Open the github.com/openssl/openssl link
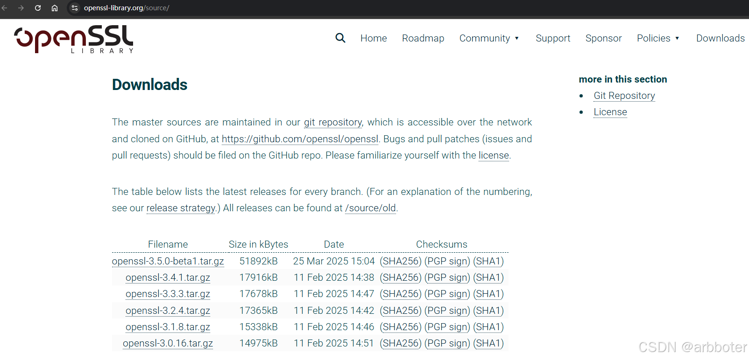 pos(300,139)
